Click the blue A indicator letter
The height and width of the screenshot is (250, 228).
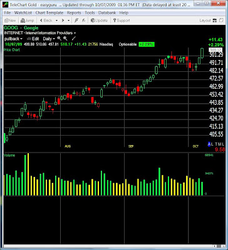209,144
